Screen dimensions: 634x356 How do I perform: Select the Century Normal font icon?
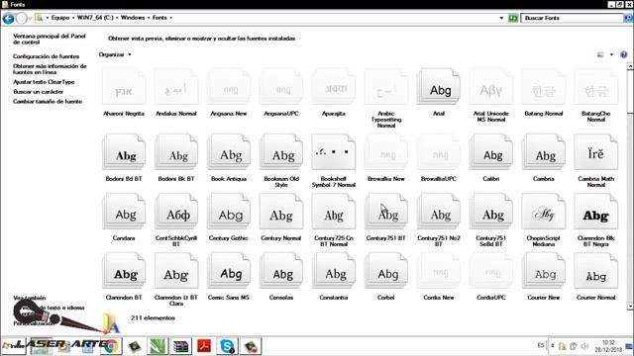pos(281,211)
